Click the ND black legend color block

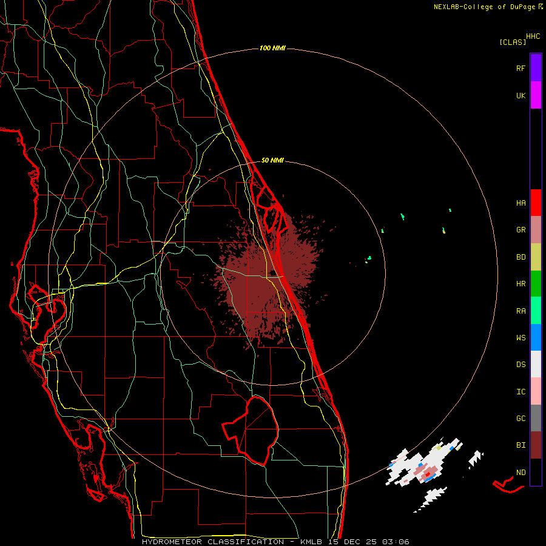click(x=536, y=472)
